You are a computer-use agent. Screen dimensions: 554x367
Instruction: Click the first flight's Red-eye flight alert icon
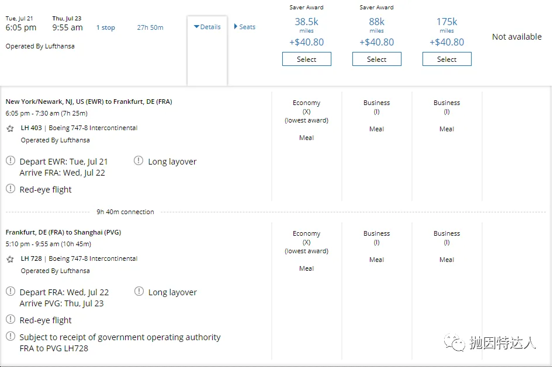(x=11, y=188)
